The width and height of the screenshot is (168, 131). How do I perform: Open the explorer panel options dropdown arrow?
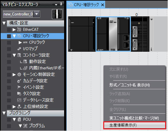coord(56,4)
